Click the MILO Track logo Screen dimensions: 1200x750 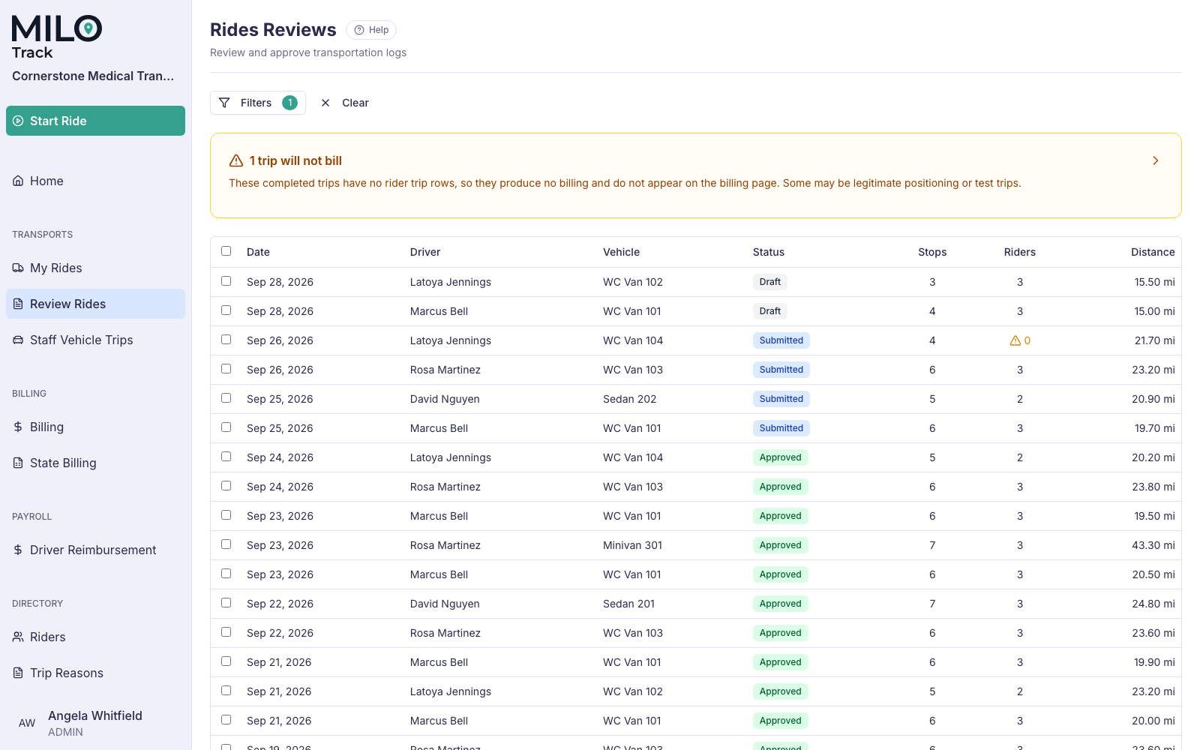click(57, 37)
